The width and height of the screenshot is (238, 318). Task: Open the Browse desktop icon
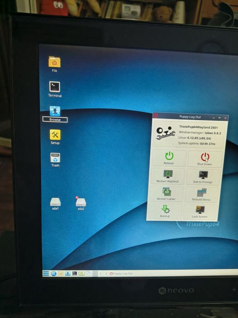click(x=55, y=114)
